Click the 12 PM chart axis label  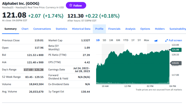(x=128, y=86)
